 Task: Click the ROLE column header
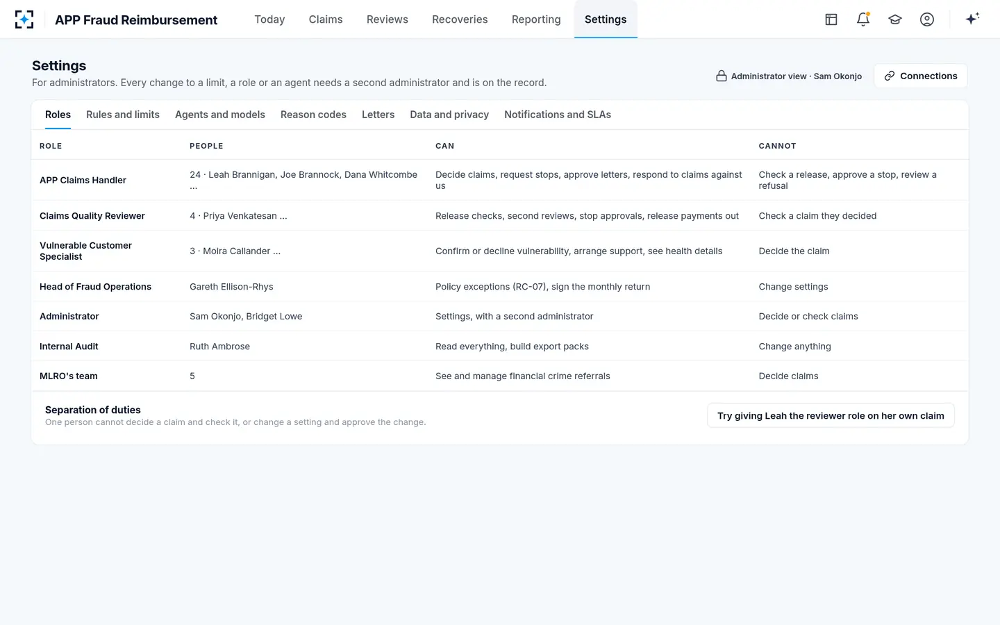(x=51, y=146)
